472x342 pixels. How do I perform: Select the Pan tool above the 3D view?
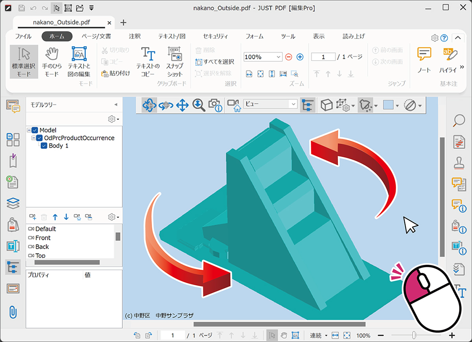182,105
